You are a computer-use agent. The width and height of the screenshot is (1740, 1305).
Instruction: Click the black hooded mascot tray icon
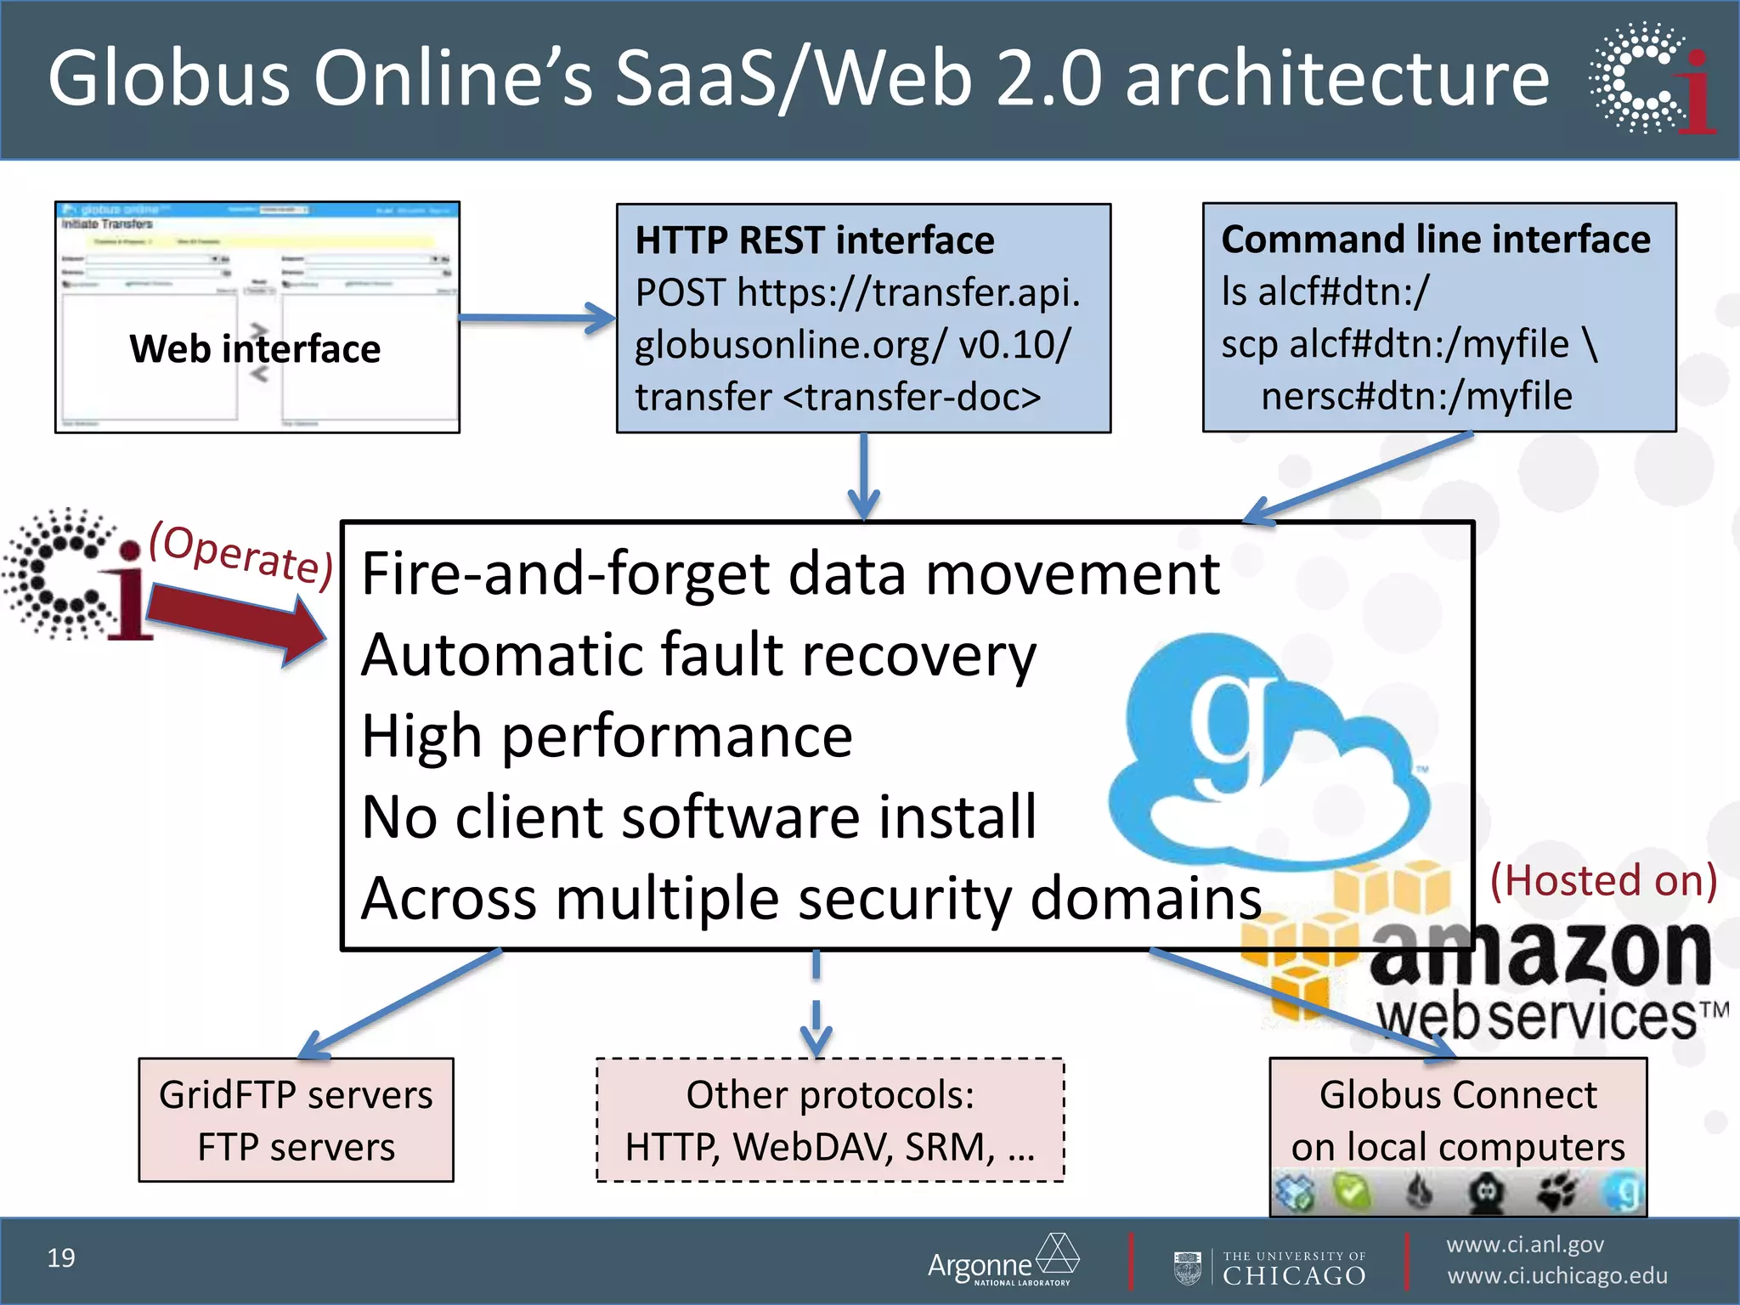[1486, 1194]
